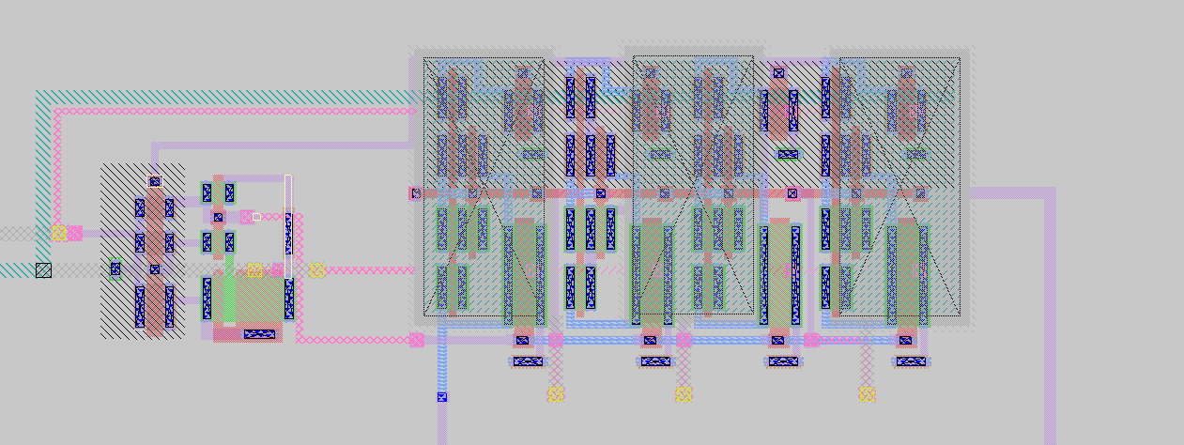Select the yellow via at far left edge
This screenshot has width=1184, height=445.
coord(59,233)
